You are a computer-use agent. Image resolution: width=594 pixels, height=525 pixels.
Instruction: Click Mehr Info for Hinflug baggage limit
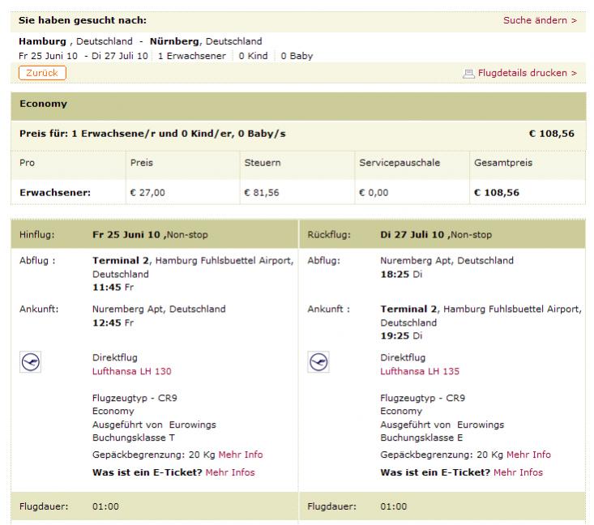241,455
